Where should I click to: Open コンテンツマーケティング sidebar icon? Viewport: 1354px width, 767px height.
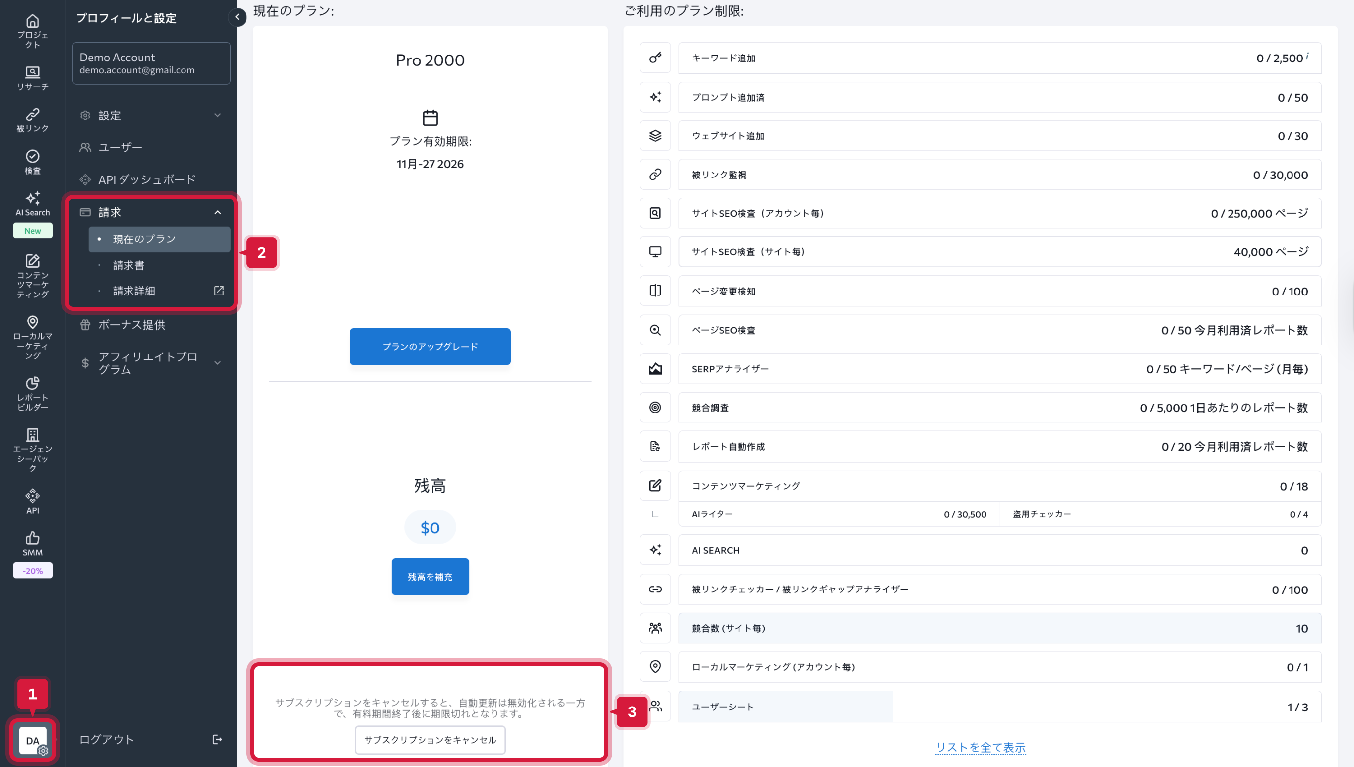32,261
